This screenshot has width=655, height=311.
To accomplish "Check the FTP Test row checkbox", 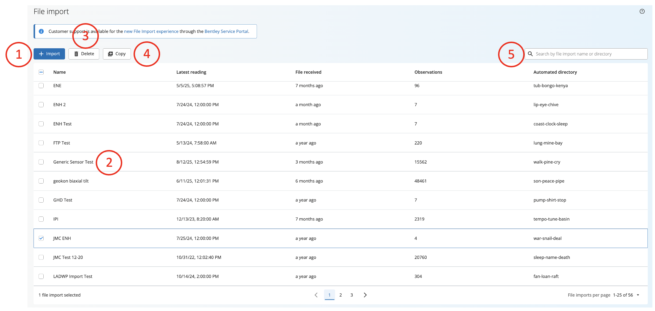I will pos(41,143).
